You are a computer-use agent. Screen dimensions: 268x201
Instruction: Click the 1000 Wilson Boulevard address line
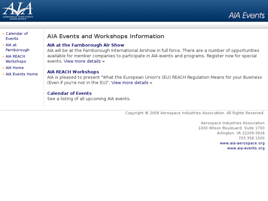pyautogui.click(x=231, y=128)
